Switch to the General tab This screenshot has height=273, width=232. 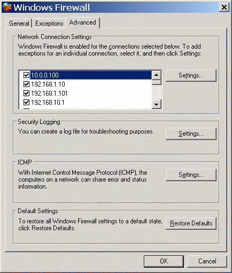coord(19,24)
